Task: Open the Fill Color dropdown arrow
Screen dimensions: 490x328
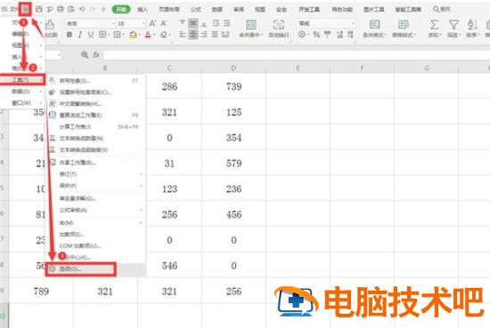Action: click(x=139, y=35)
